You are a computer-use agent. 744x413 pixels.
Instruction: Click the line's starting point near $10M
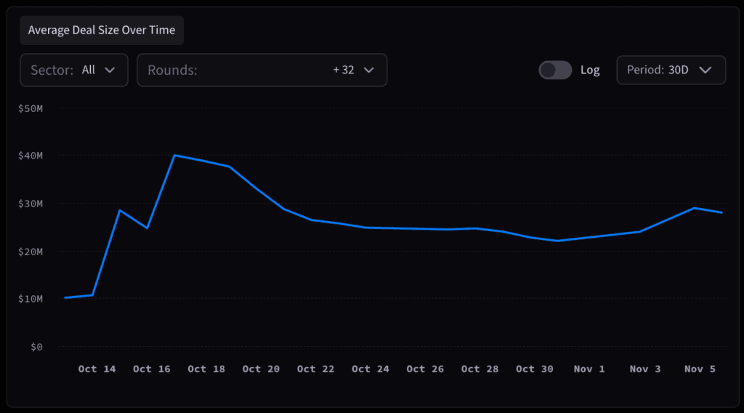(x=65, y=297)
